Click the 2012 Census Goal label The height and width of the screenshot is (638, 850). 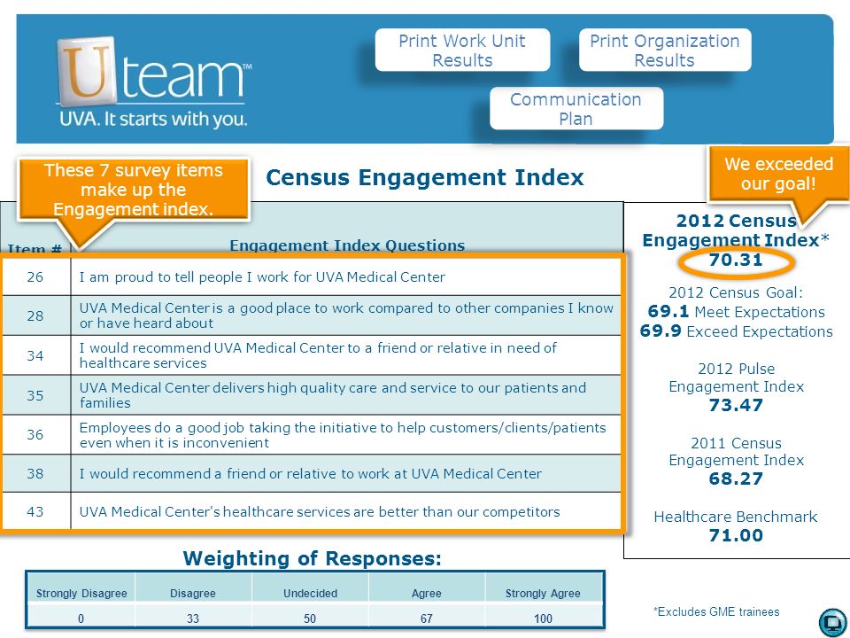tap(736, 292)
